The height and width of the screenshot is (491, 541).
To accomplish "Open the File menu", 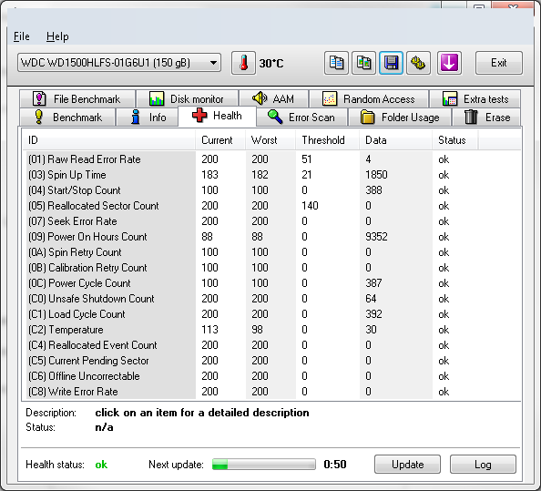I will point(21,36).
